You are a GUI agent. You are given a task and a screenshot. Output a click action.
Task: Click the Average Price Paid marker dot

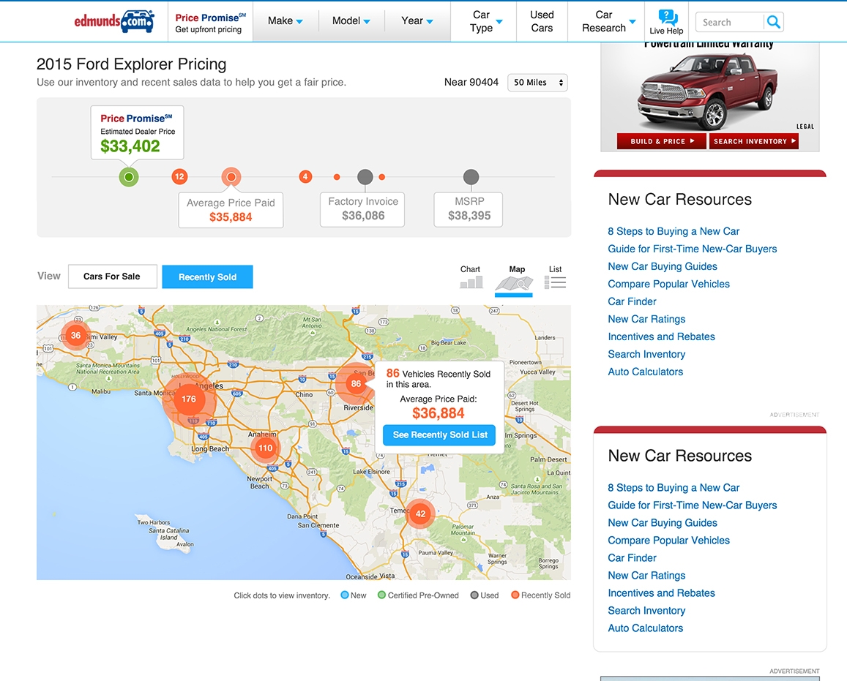[x=231, y=177]
